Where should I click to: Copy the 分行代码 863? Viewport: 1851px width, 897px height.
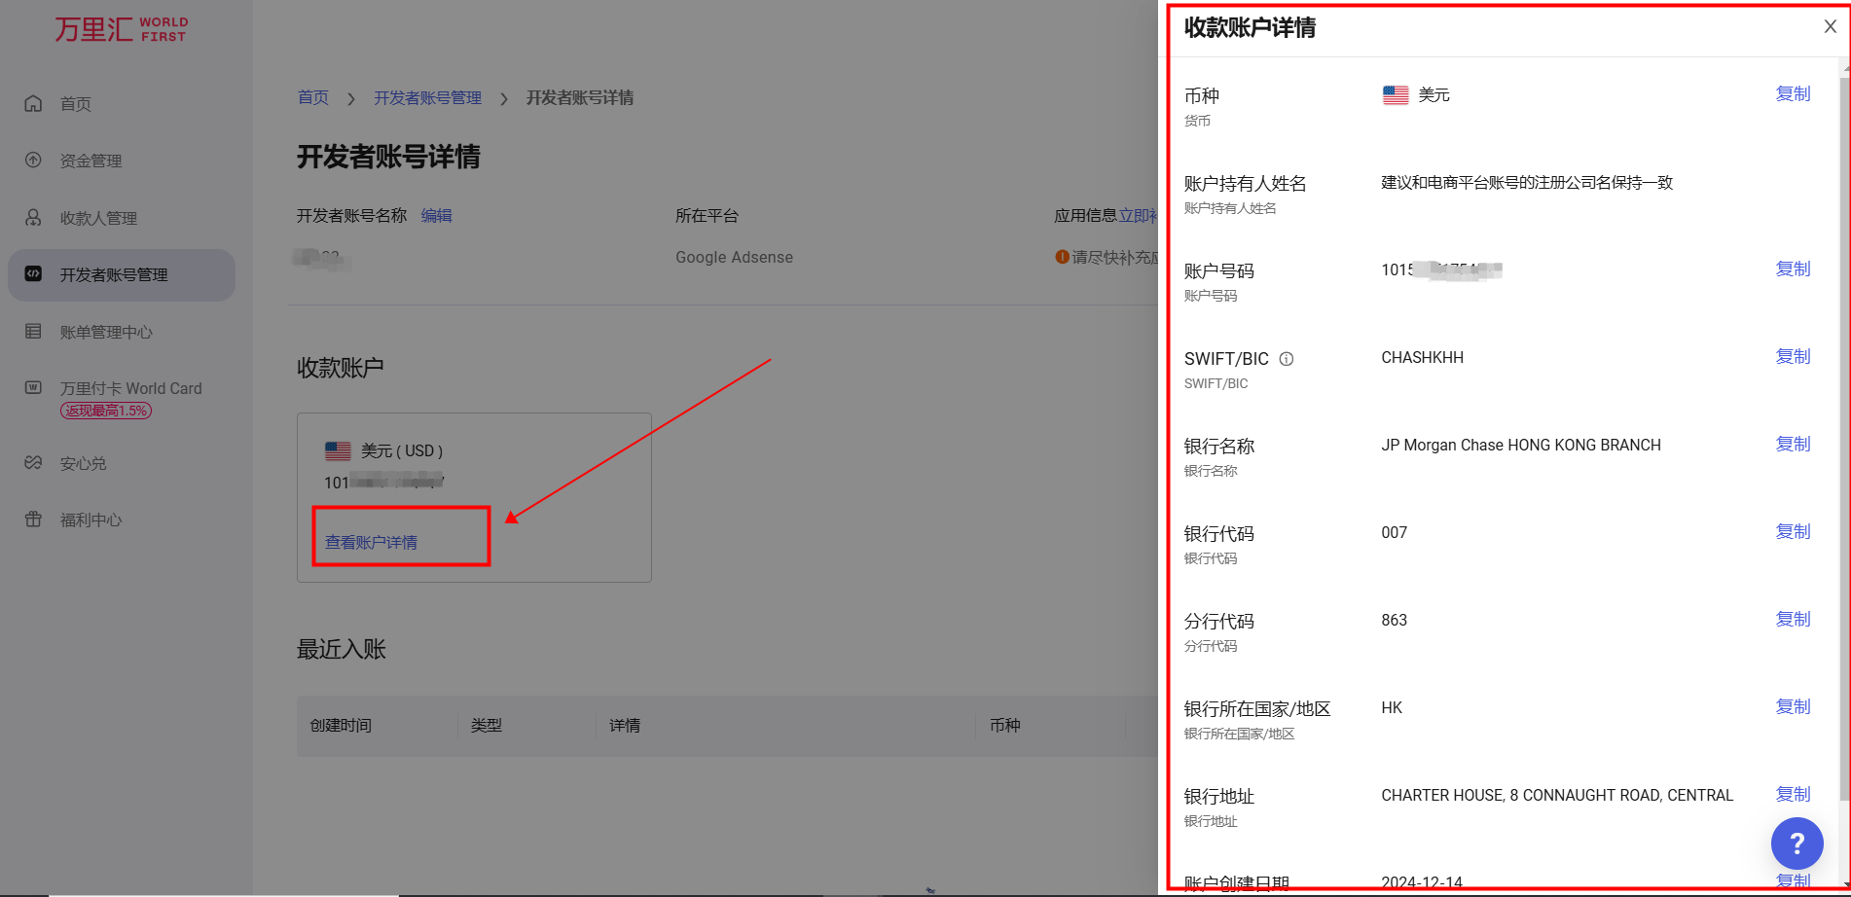pos(1793,620)
